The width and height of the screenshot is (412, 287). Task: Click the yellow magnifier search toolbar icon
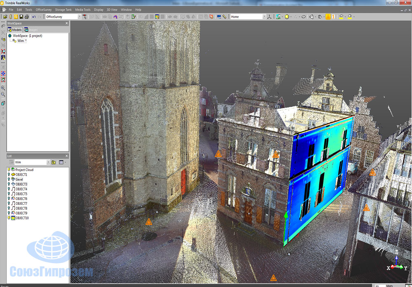(x=16, y=17)
